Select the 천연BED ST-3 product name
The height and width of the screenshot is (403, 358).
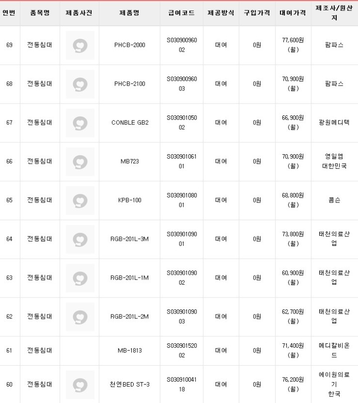[129, 385]
